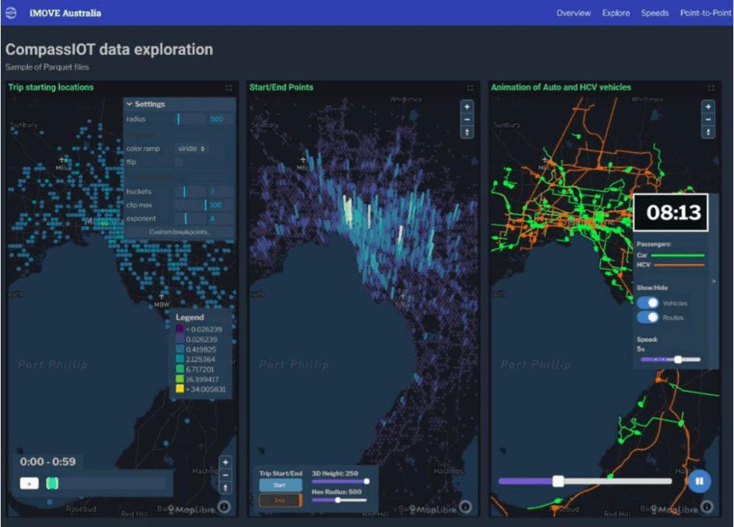This screenshot has width=734, height=527.
Task: Toggle the Routes visibility switch
Action: click(648, 317)
